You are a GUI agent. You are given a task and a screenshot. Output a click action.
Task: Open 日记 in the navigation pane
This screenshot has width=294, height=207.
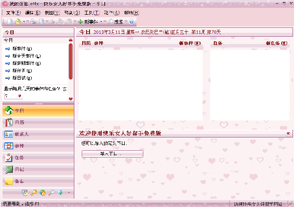pos(19,169)
